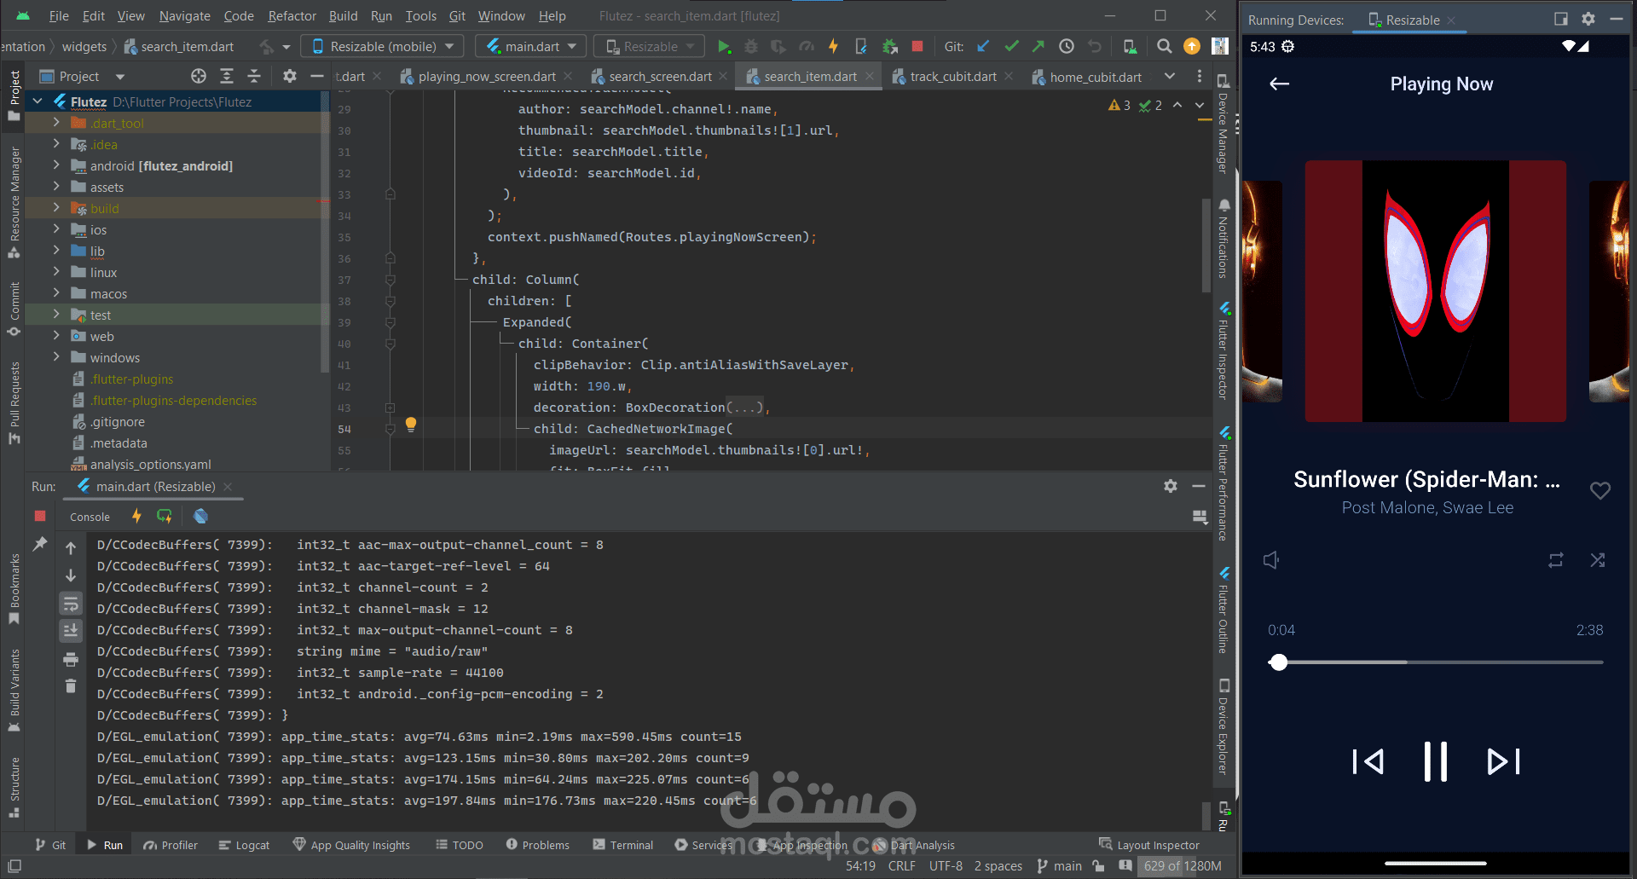Viewport: 1637px width, 879px height.
Task: Click the Git rollback icon
Action: click(x=1095, y=47)
